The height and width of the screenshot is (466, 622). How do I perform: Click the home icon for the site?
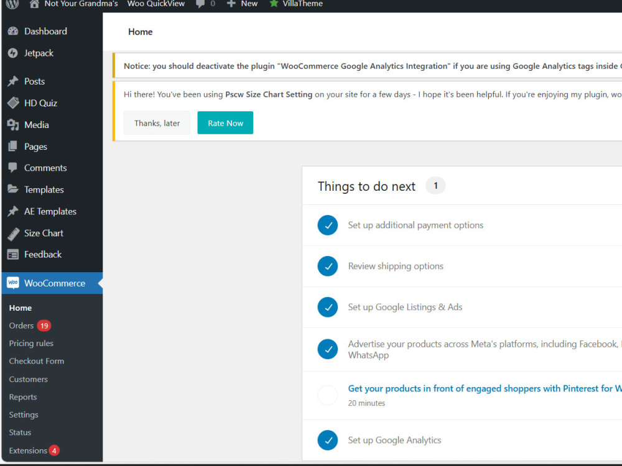(x=34, y=4)
